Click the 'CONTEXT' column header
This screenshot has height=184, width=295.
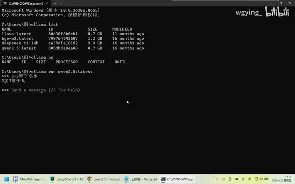96,62
